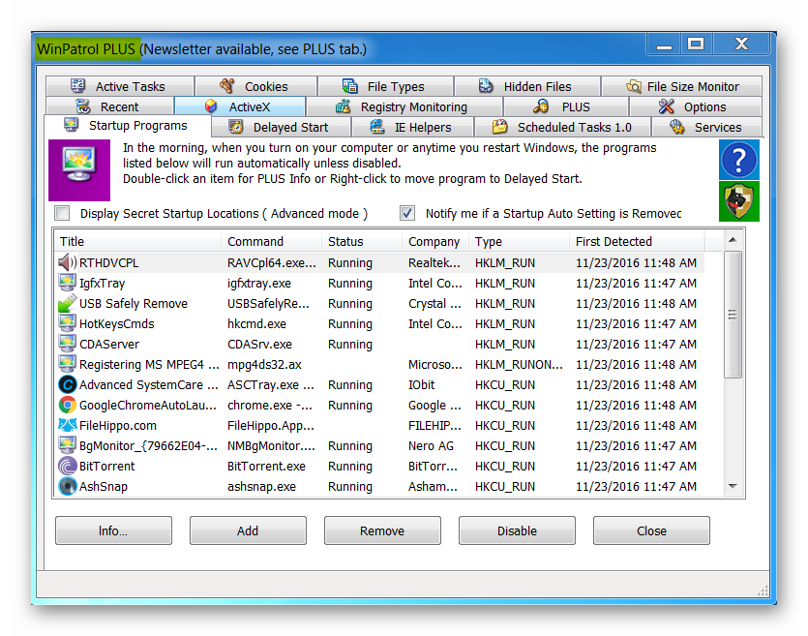Image resolution: width=808 pixels, height=636 pixels.
Task: Click the AshSnap icon
Action: pyautogui.click(x=68, y=486)
